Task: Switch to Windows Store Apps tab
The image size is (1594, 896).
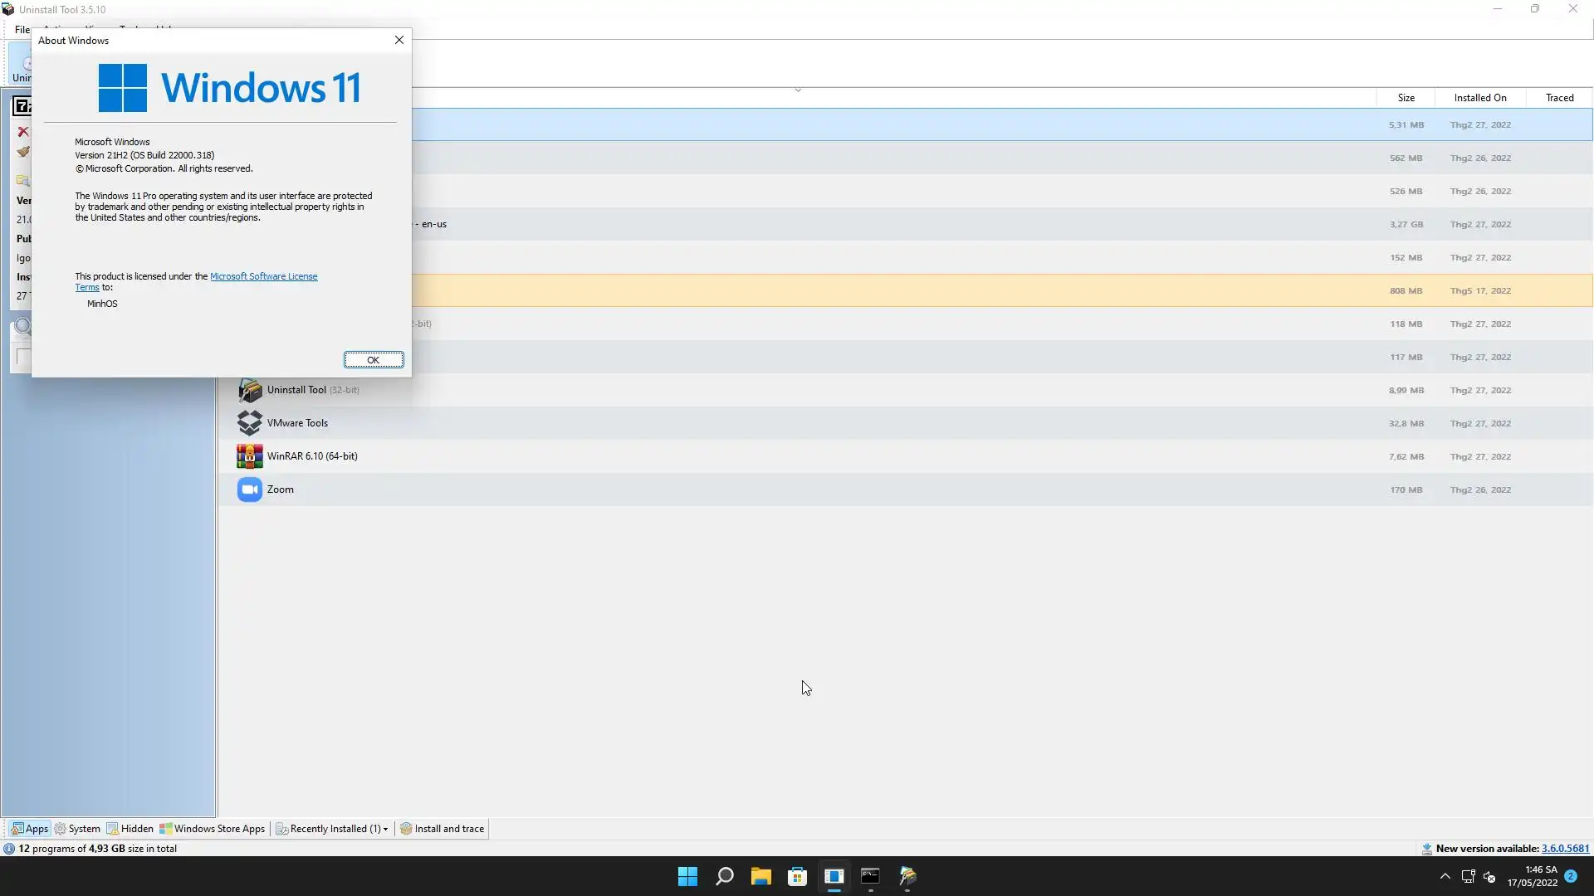Action: (x=213, y=829)
